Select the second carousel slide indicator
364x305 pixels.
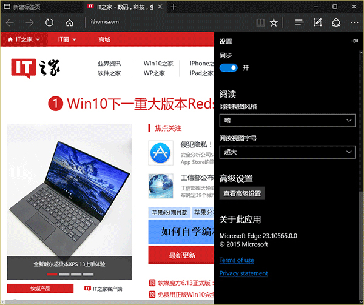click(x=64, y=275)
